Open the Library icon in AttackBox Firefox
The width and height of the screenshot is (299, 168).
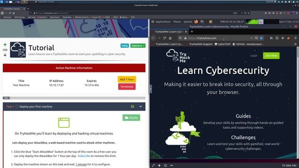[271, 38]
